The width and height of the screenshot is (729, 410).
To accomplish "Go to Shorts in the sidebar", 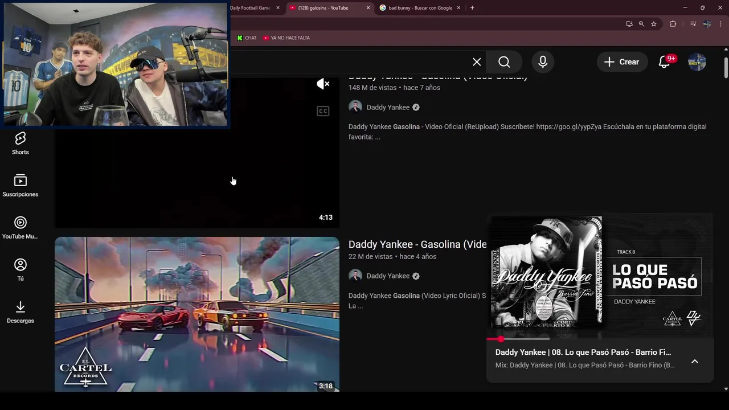I will click(21, 143).
